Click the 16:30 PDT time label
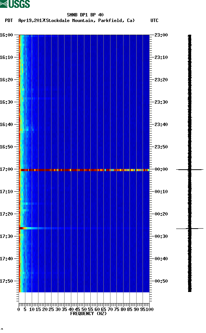The width and height of the screenshot is (206, 333). 6,102
